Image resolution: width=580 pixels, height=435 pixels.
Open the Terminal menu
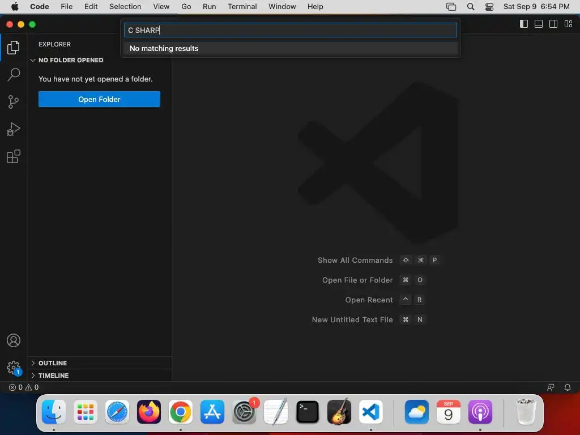(x=242, y=7)
